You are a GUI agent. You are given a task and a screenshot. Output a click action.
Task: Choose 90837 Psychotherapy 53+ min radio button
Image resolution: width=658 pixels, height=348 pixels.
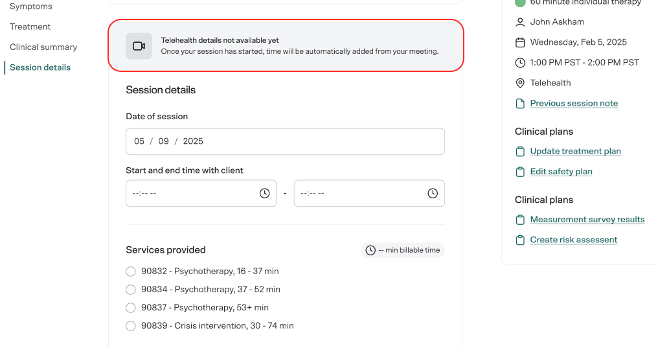(131, 308)
